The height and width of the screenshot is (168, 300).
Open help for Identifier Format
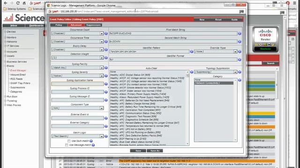click(240, 60)
